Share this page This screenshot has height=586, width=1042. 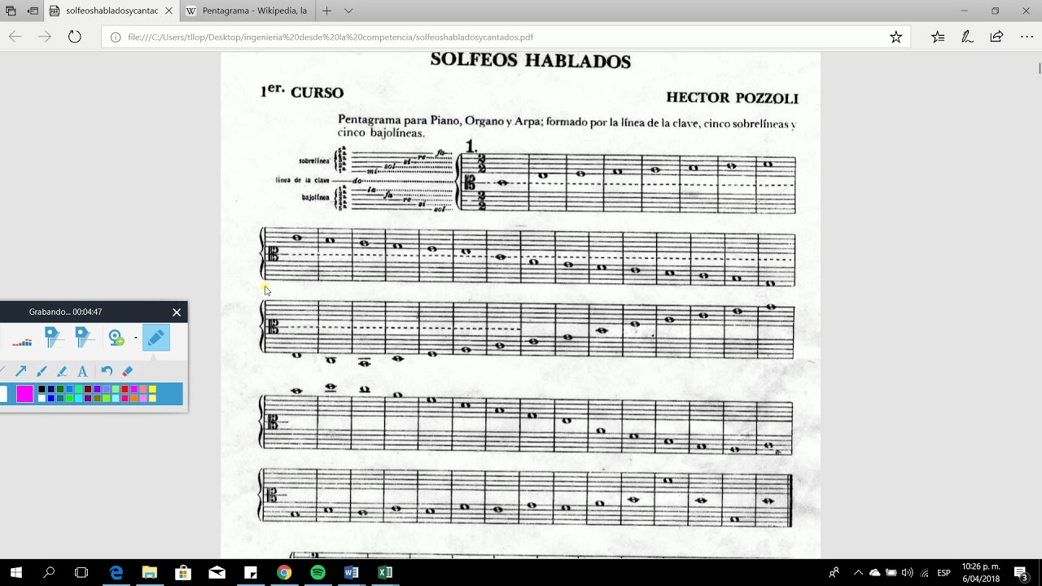(996, 37)
